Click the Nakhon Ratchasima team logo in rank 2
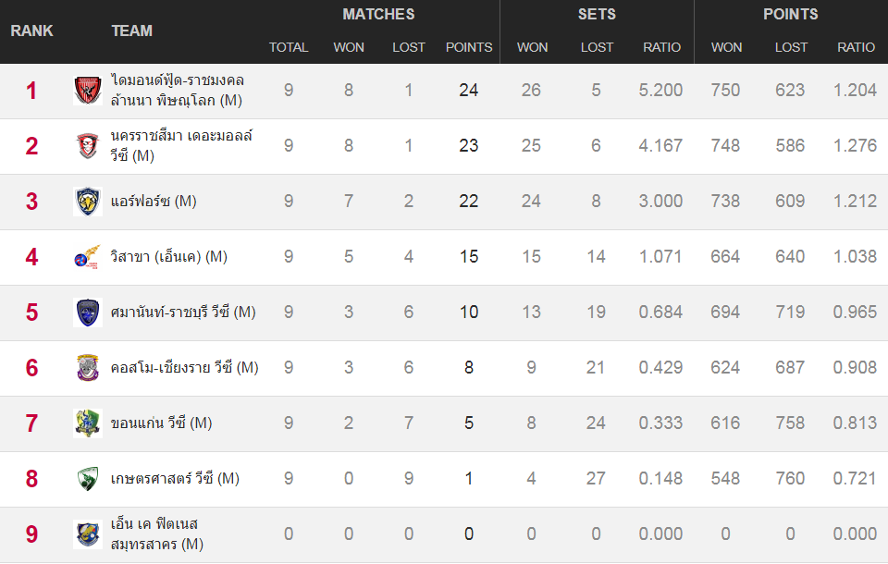The image size is (888, 564). [x=88, y=146]
